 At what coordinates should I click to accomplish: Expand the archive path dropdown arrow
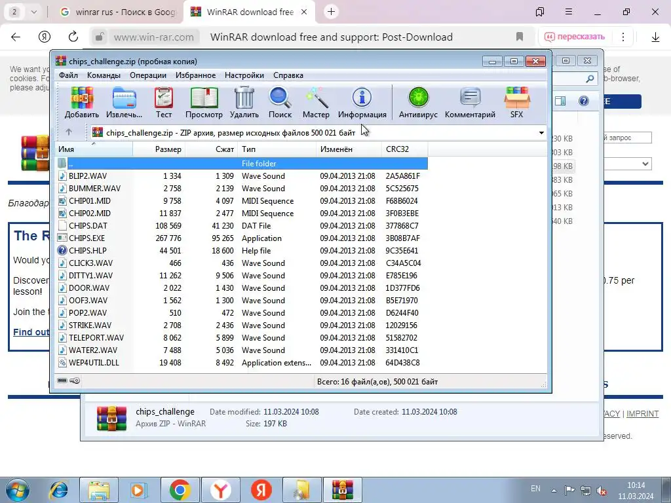[x=541, y=132]
